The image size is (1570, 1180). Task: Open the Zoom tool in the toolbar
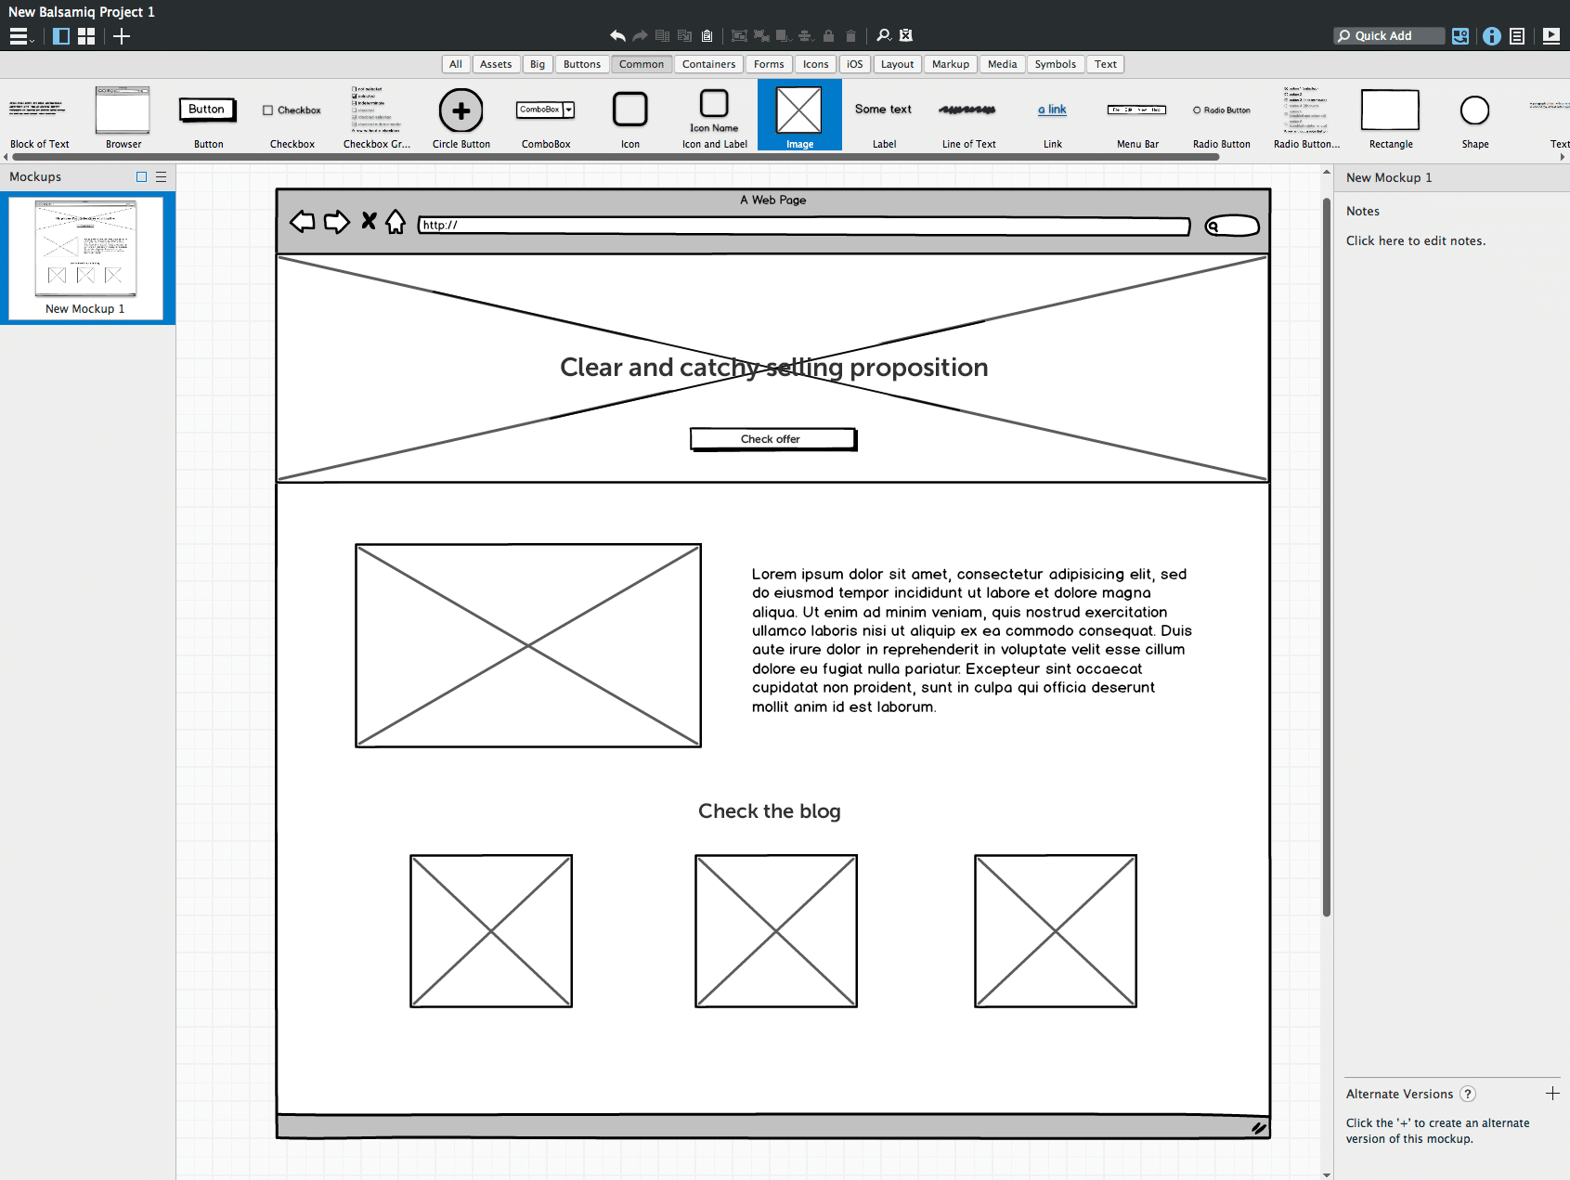[883, 35]
